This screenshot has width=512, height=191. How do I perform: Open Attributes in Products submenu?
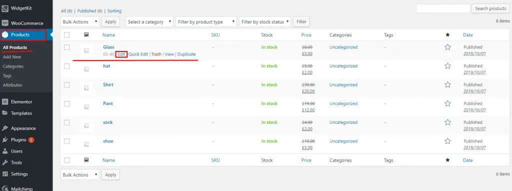(x=12, y=85)
